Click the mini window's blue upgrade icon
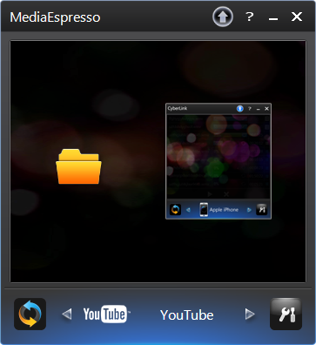Viewport: 316px width, 345px height. pyautogui.click(x=240, y=109)
